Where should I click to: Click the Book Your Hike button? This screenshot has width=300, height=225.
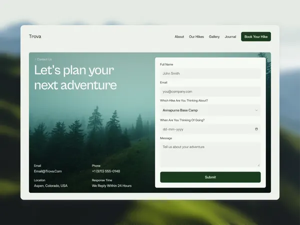[x=256, y=36]
